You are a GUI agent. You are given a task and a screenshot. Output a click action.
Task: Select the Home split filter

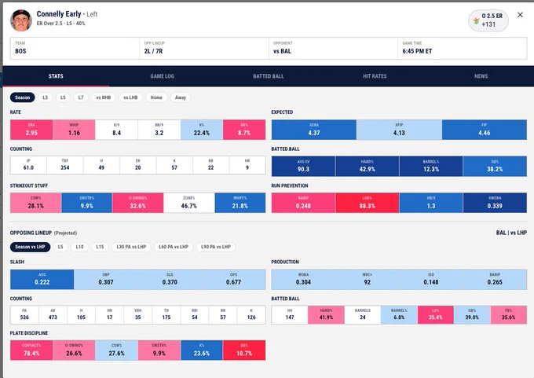click(156, 97)
